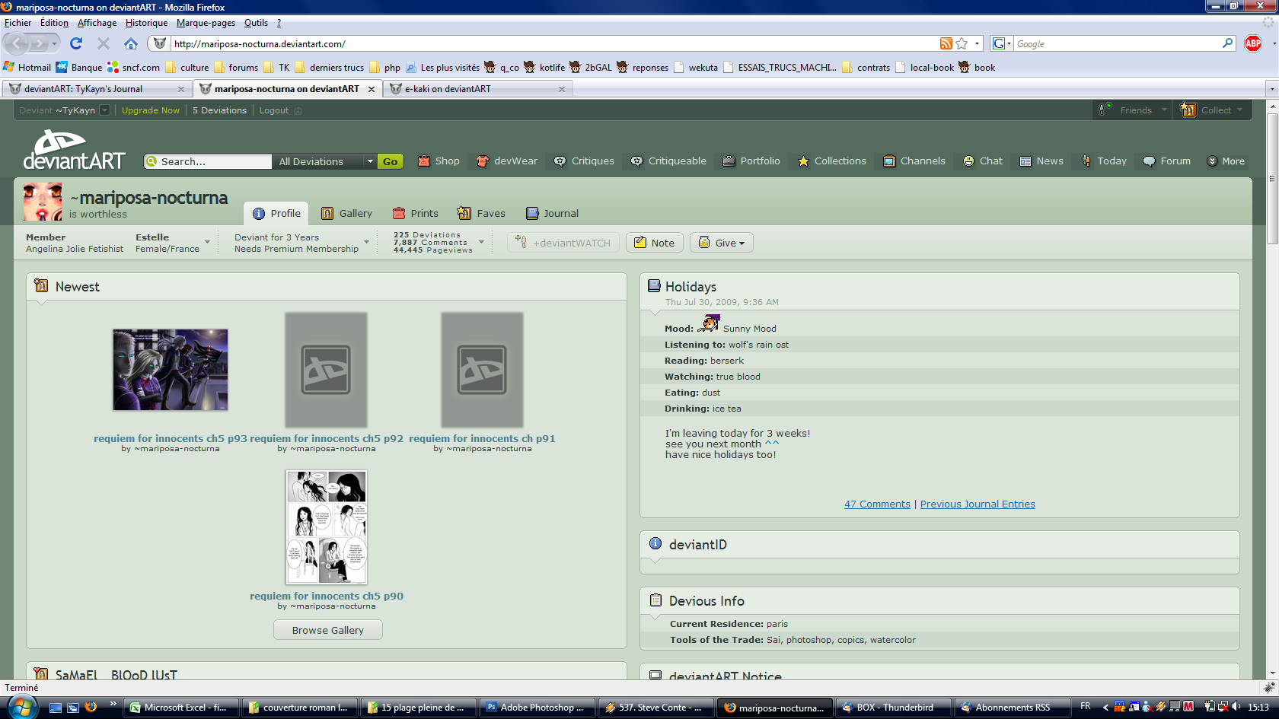Open Portfolio from navigation bar
Screen dimensions: 1279x719
[751, 161]
